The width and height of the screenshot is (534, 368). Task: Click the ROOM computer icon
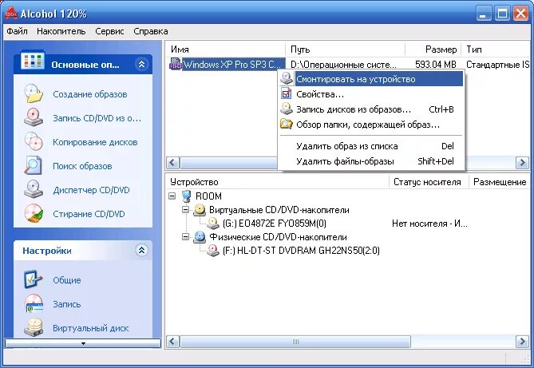coord(186,196)
